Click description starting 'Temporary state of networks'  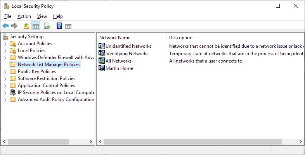(x=236, y=54)
